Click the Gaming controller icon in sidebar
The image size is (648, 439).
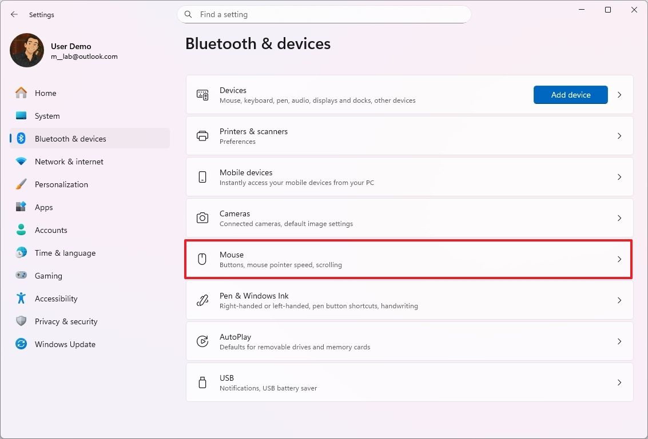(21, 276)
